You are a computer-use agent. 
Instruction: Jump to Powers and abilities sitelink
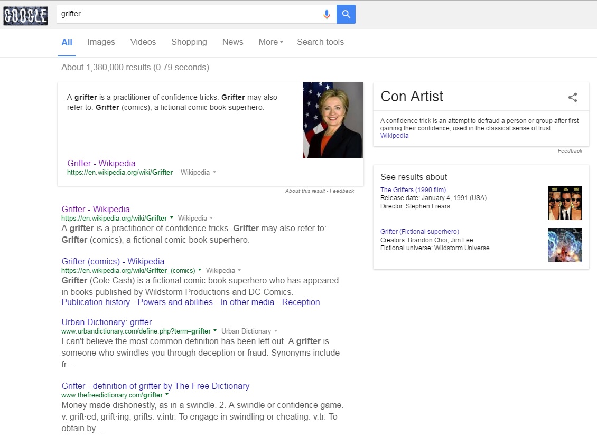(x=175, y=302)
